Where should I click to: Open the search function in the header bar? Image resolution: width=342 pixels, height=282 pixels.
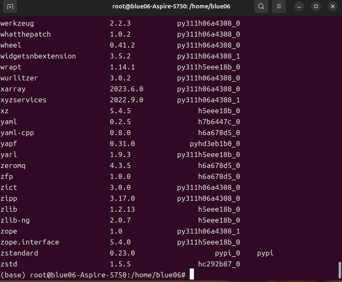point(261,7)
